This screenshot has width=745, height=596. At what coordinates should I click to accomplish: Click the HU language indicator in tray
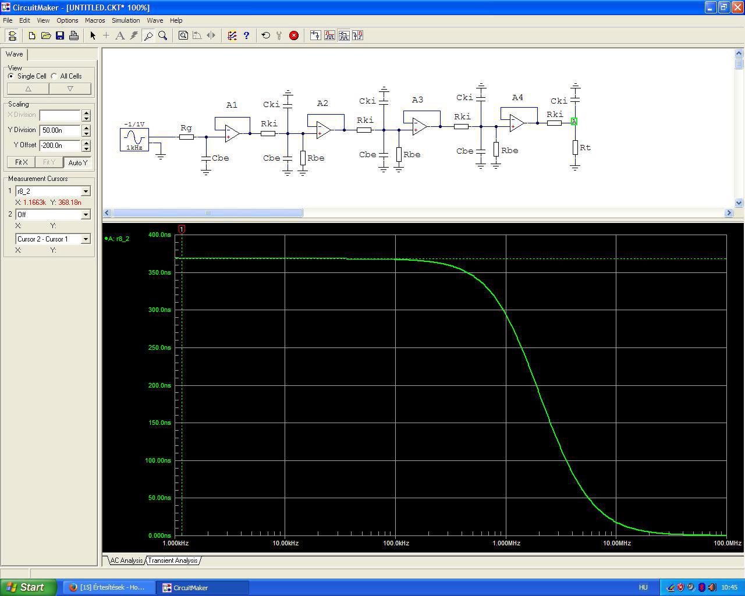point(643,587)
